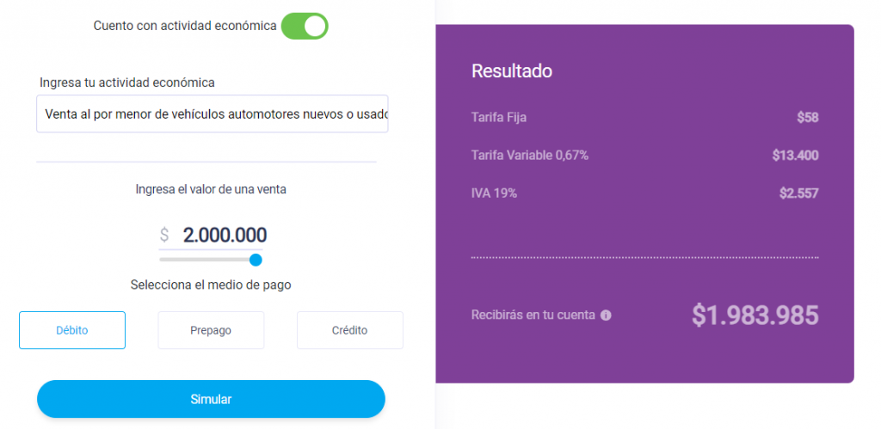Click the 2.000.000 sale amount input
Screen dimensions: 881x429
click(x=225, y=235)
